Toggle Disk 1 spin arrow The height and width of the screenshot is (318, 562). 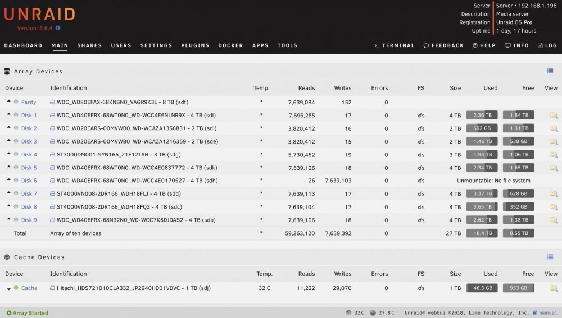8,114
